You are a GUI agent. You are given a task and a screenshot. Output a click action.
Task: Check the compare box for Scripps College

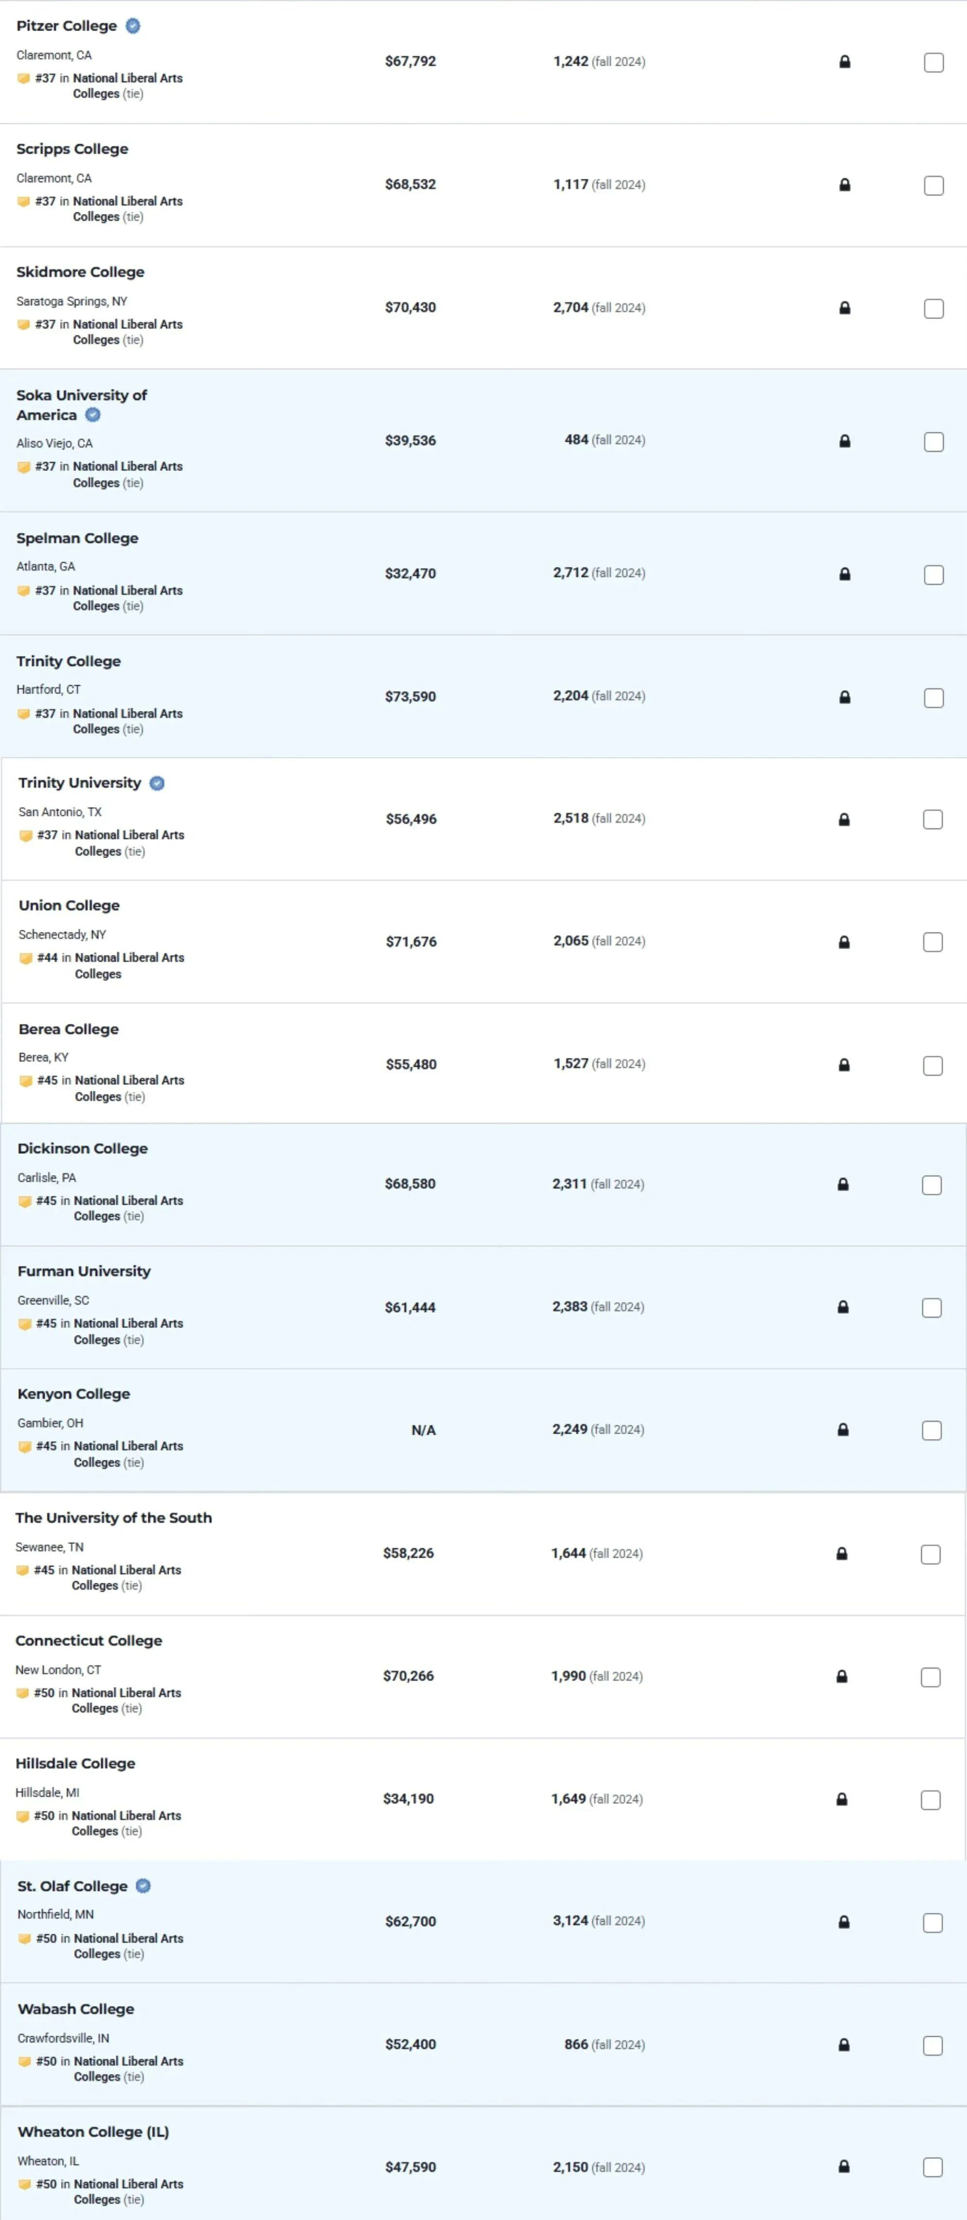pos(933,185)
